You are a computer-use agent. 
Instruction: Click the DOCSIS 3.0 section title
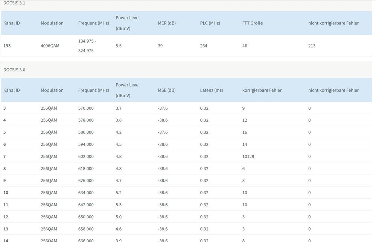point(14,70)
